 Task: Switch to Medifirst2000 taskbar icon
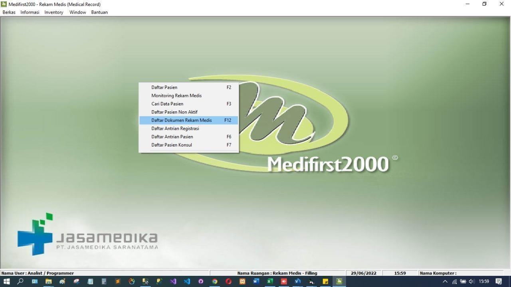[339, 281]
